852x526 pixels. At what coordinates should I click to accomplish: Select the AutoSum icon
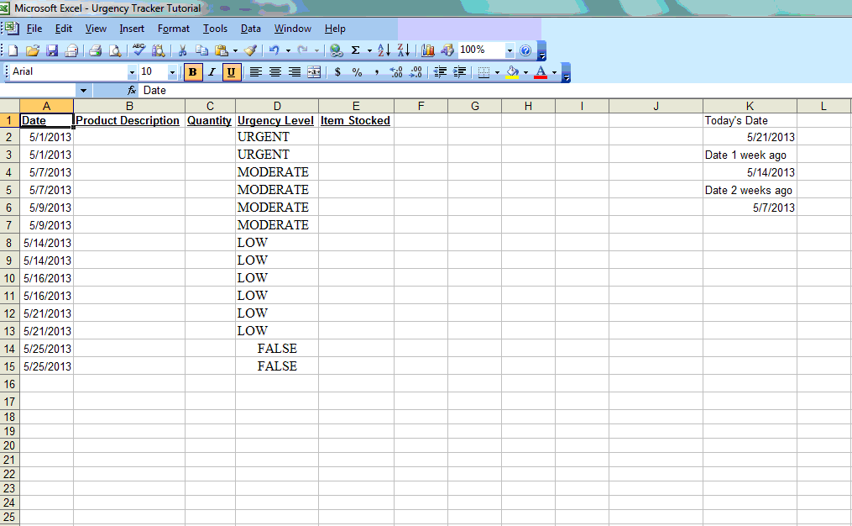click(355, 50)
